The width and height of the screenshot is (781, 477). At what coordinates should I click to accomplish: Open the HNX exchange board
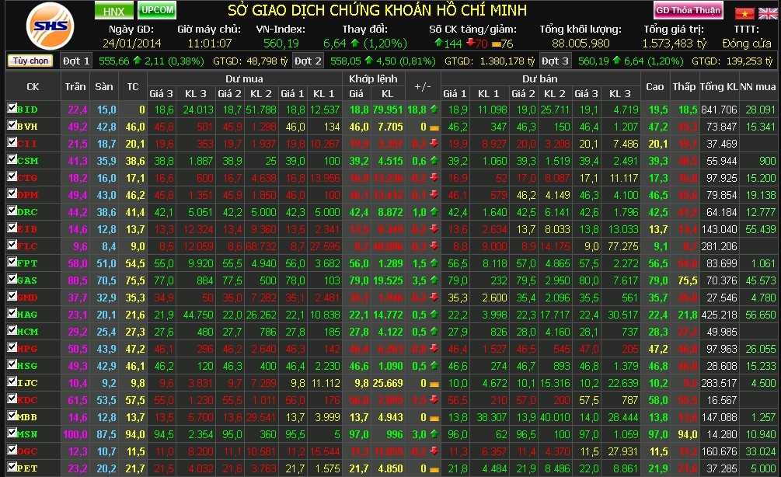point(114,11)
